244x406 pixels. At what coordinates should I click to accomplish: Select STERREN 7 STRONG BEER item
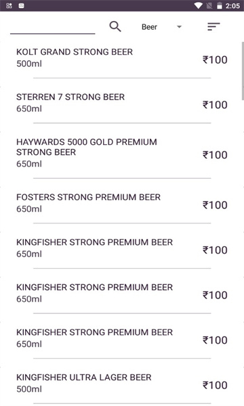122,103
